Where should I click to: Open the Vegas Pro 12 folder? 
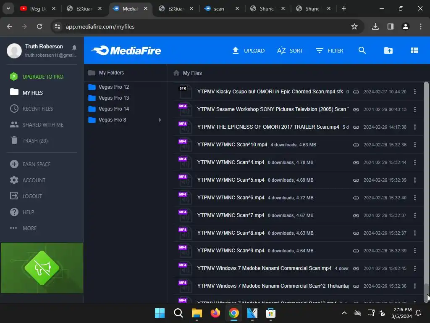109,87
